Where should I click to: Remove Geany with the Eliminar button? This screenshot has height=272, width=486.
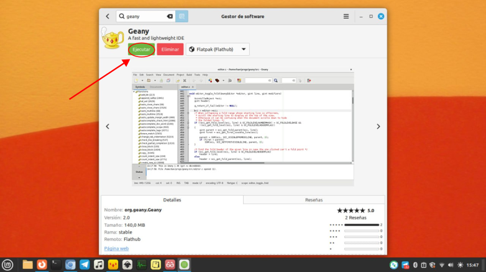coord(170,50)
